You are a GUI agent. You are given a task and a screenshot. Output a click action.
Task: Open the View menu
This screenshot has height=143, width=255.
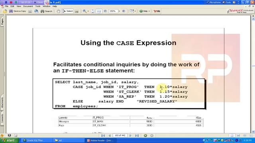tap(19, 6)
